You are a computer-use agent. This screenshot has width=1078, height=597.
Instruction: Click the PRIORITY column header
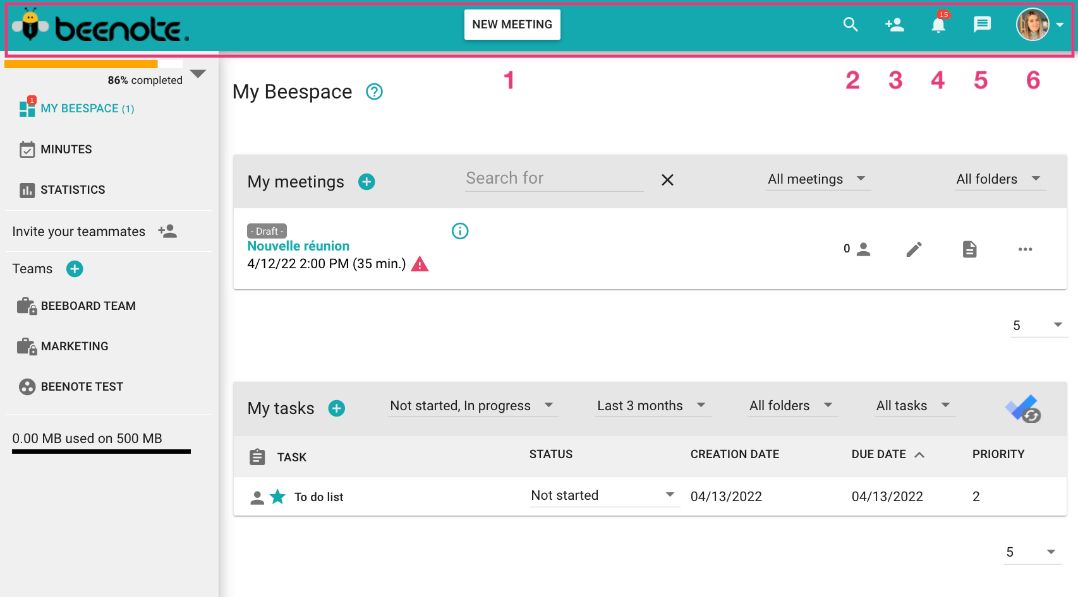coord(998,454)
